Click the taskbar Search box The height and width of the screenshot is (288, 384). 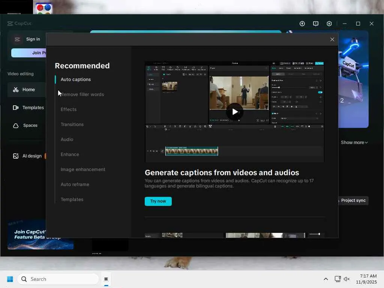(58, 279)
